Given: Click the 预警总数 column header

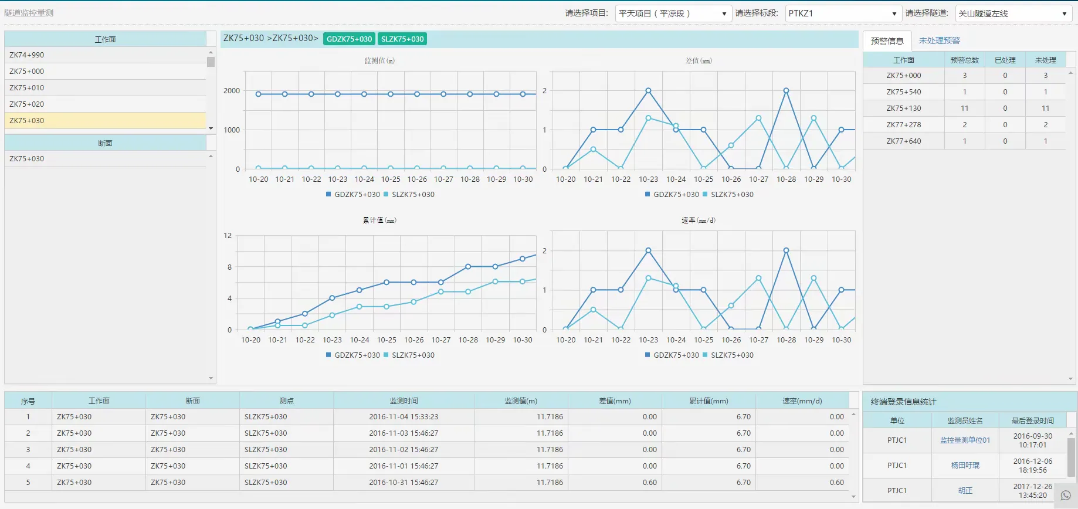Looking at the screenshot, I should click(964, 60).
